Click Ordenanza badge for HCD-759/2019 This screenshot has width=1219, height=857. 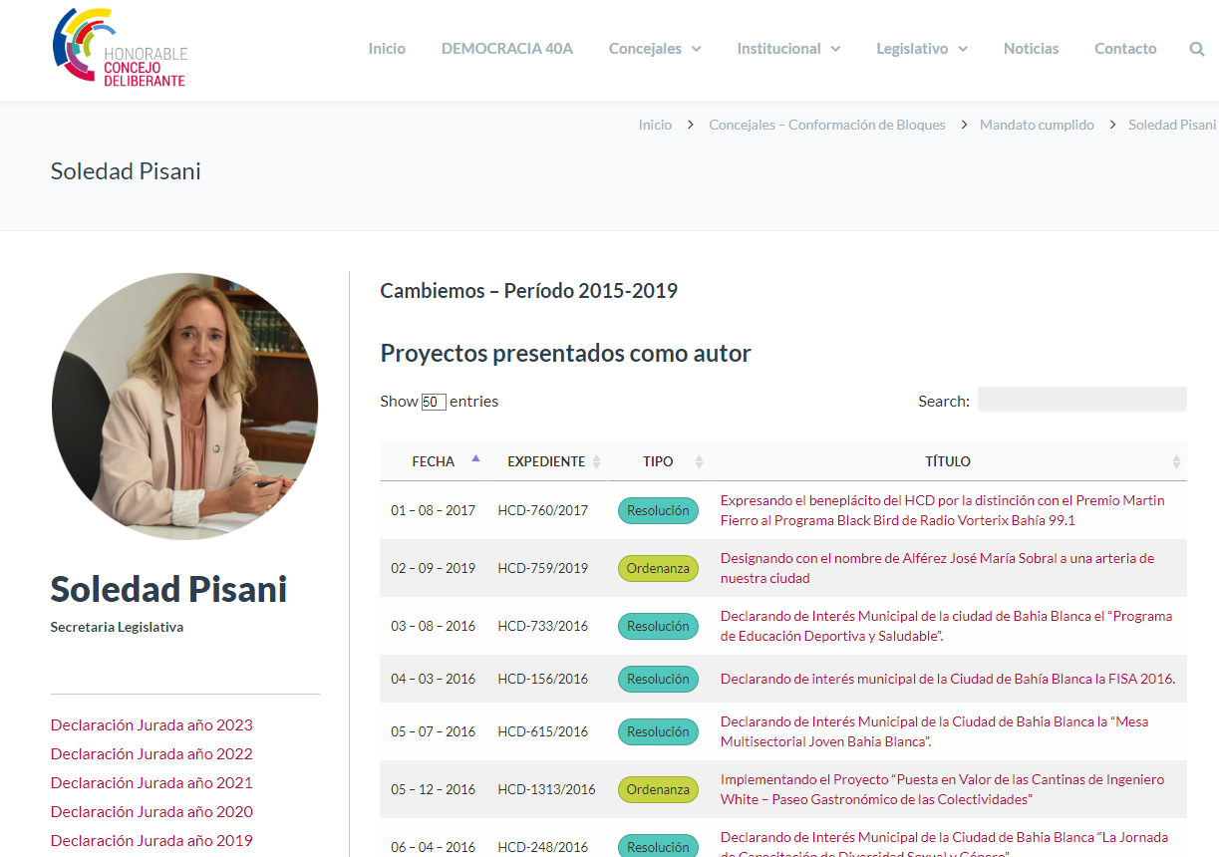658,568
